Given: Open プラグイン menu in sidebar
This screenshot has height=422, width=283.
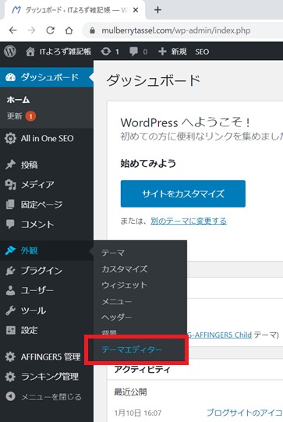Looking at the screenshot, I should pyautogui.click(x=47, y=271).
